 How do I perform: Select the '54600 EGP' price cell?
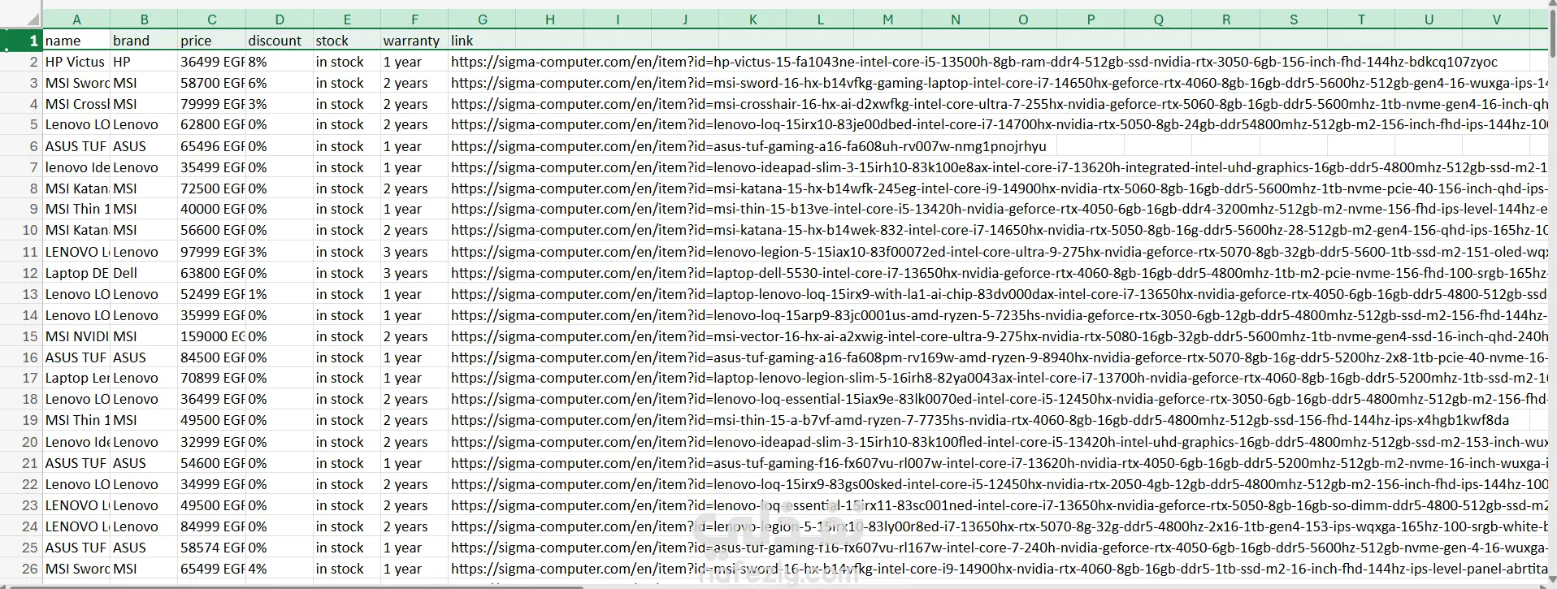coord(211,463)
